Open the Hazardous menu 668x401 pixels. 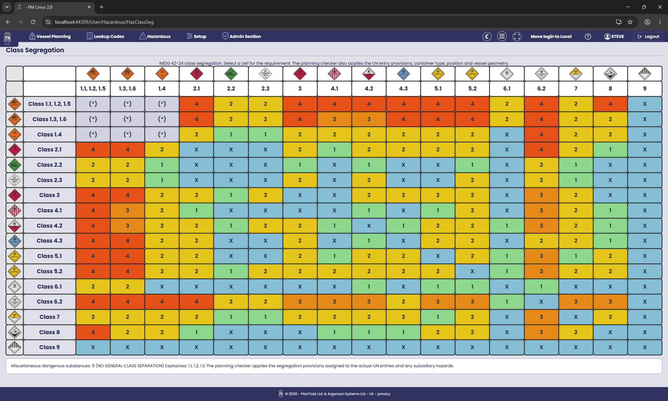click(x=155, y=36)
